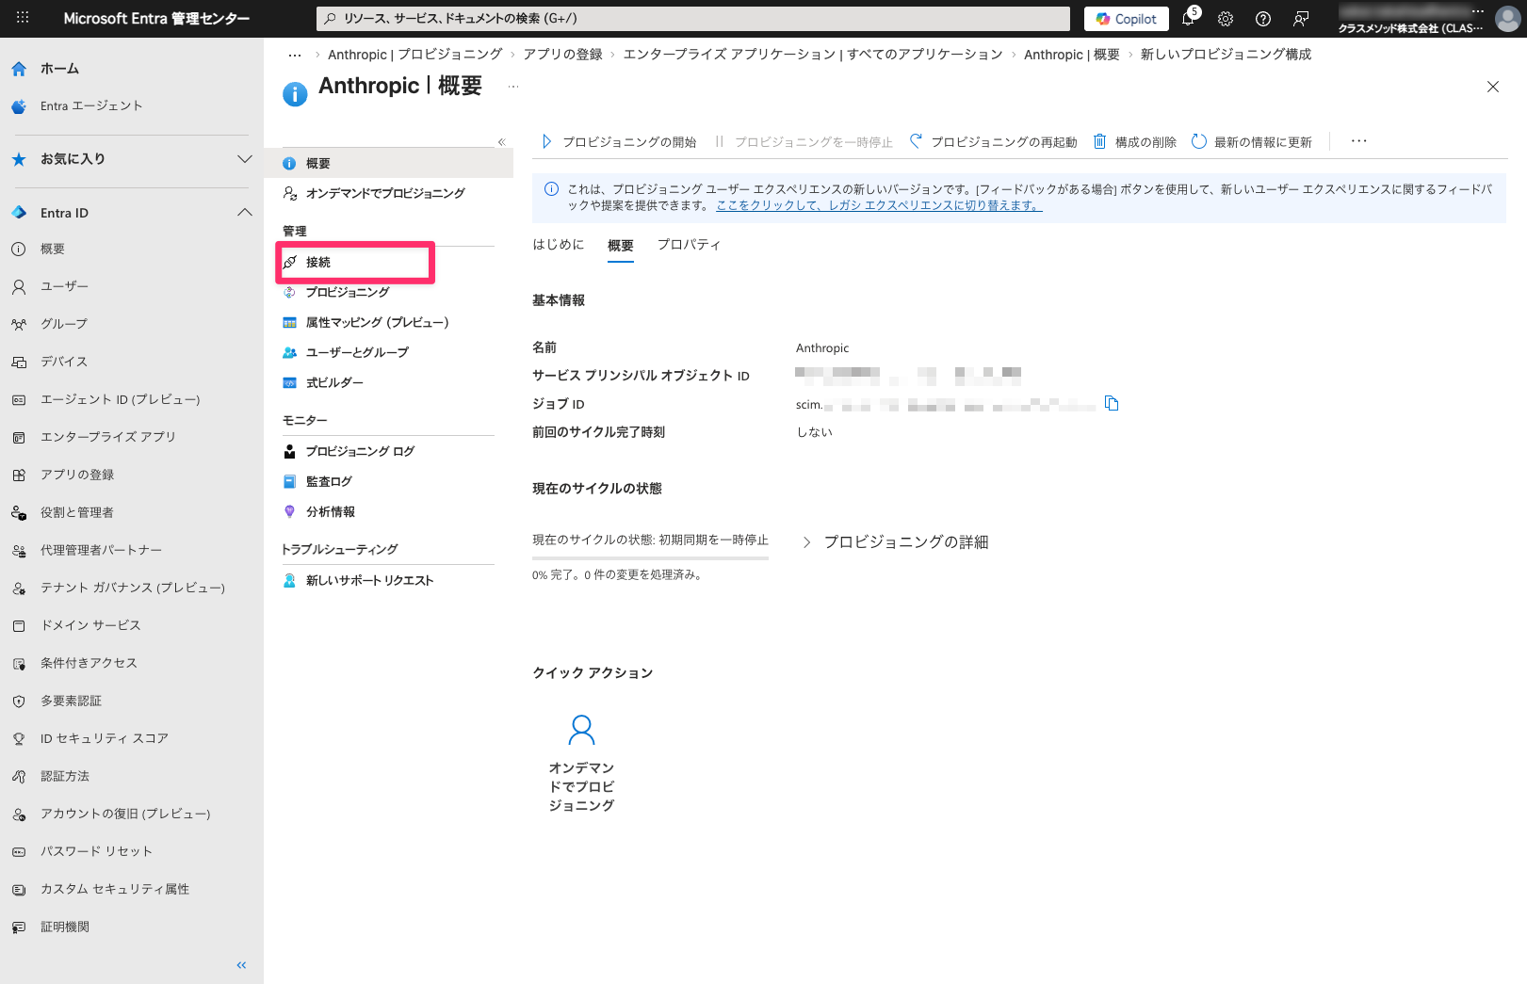
Task: Click the copy icon next to Job ID
Action: (x=1112, y=404)
